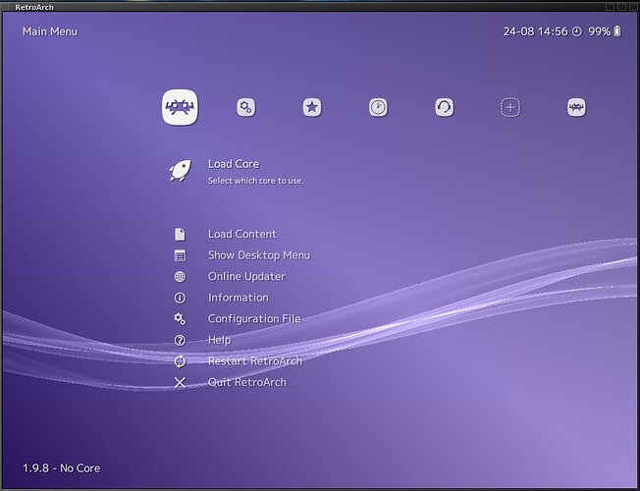Open the Explore invader tab at the right end of the row
Screen dimensions: 640x491
577,107
